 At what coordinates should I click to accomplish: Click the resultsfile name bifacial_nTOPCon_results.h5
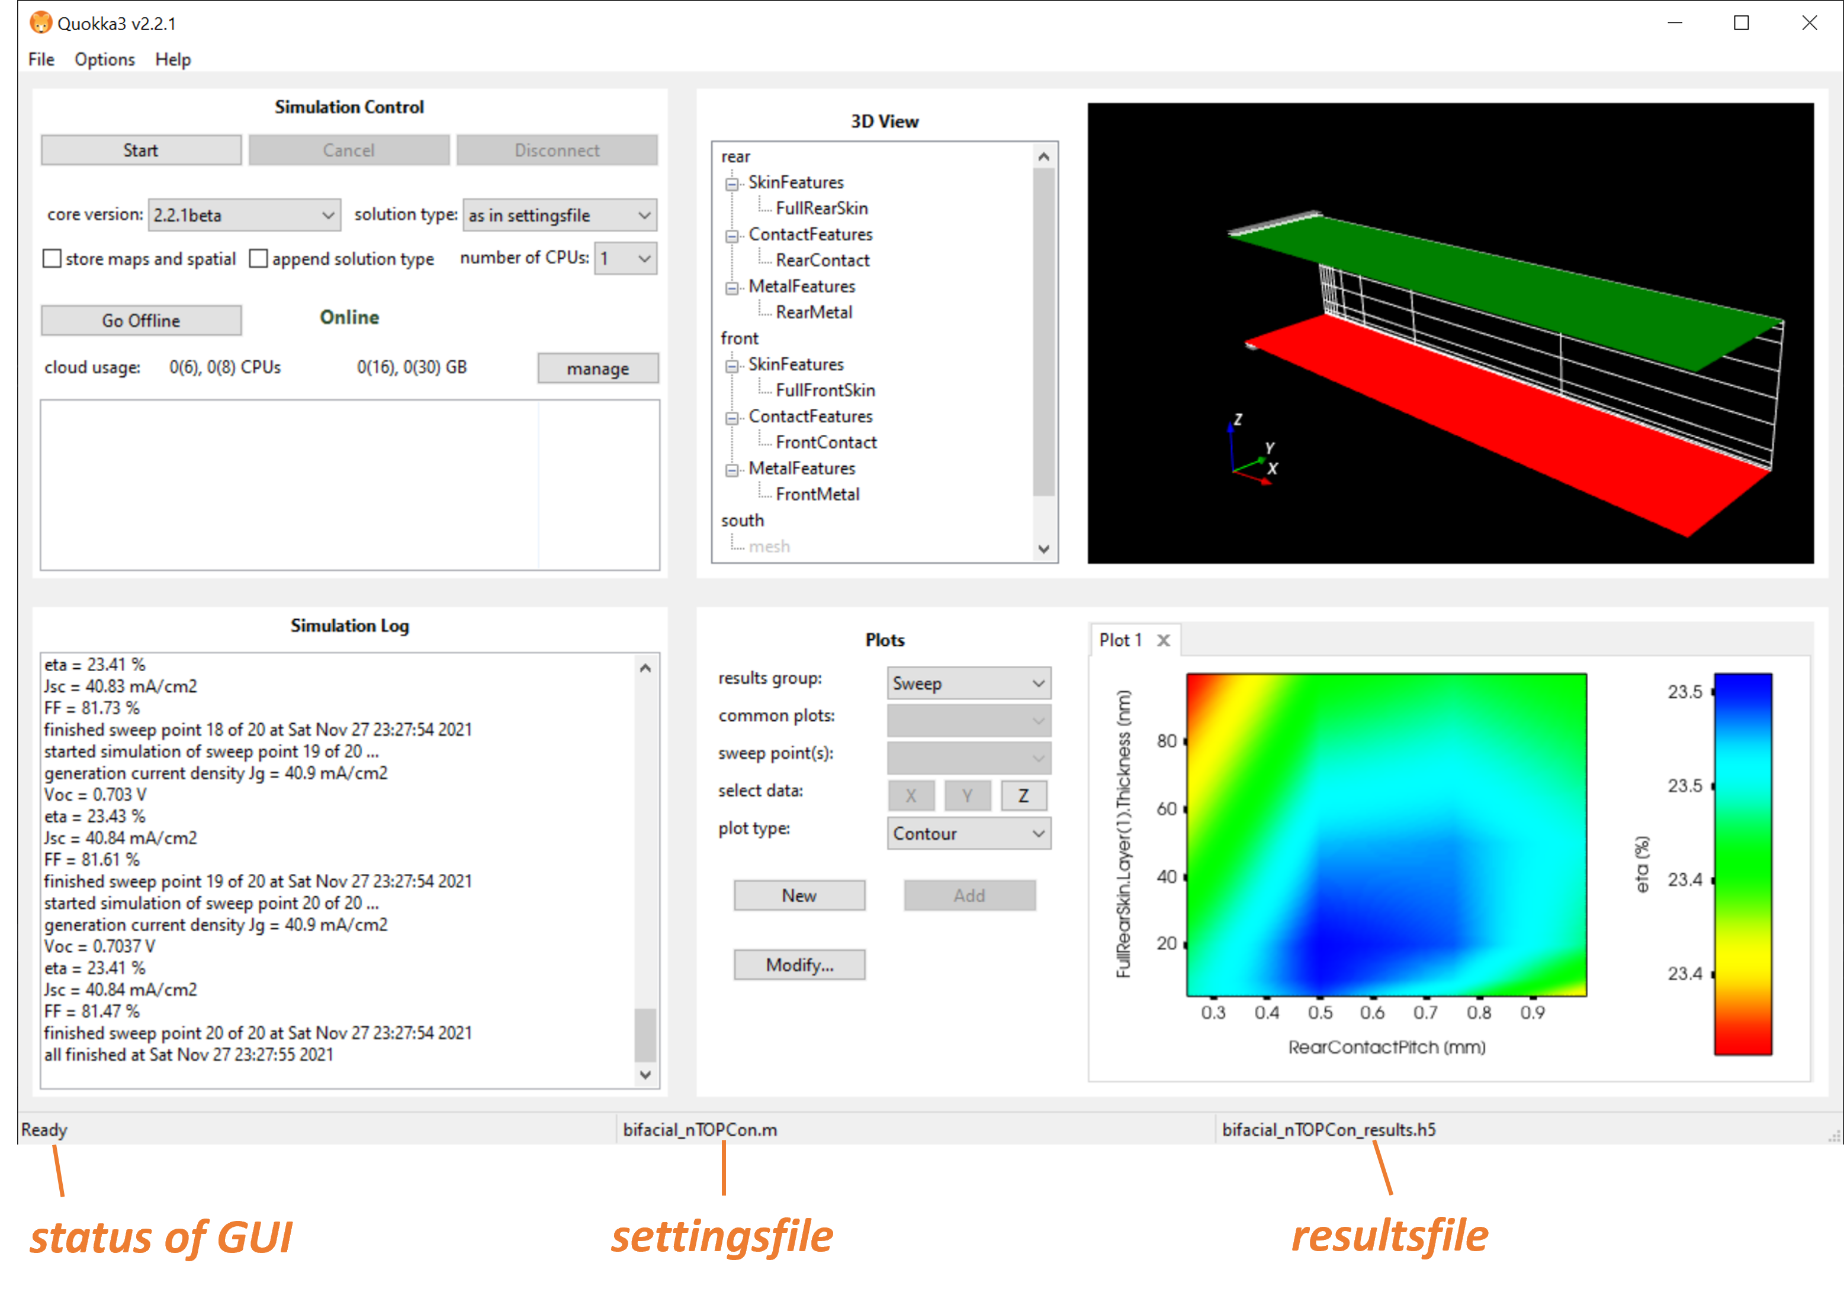(1328, 1130)
